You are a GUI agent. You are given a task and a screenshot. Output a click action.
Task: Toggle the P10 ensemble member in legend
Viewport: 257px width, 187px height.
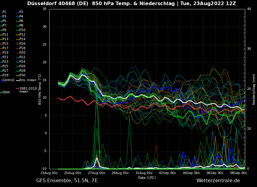click(22, 30)
